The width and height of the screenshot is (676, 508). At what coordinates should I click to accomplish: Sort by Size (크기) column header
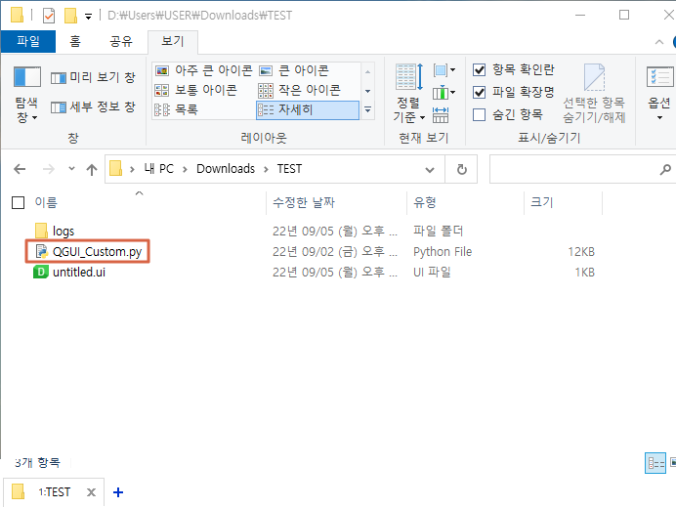click(542, 202)
